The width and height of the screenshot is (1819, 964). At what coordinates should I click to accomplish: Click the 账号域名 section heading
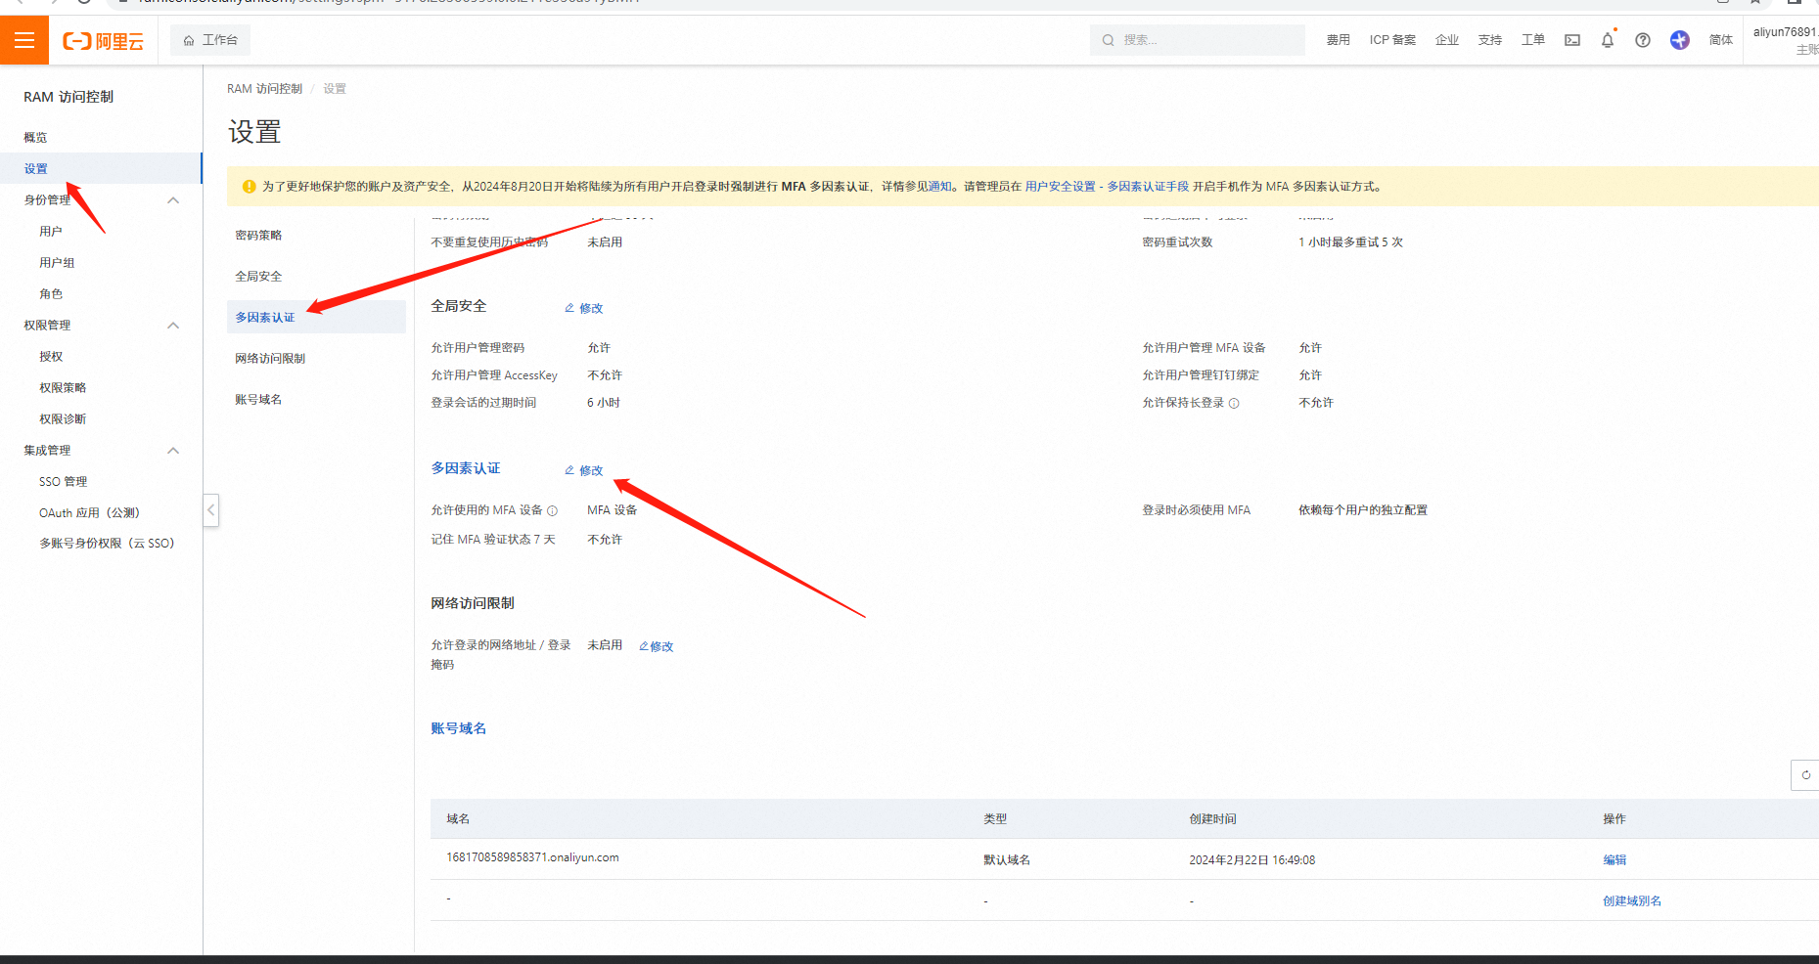point(459,728)
